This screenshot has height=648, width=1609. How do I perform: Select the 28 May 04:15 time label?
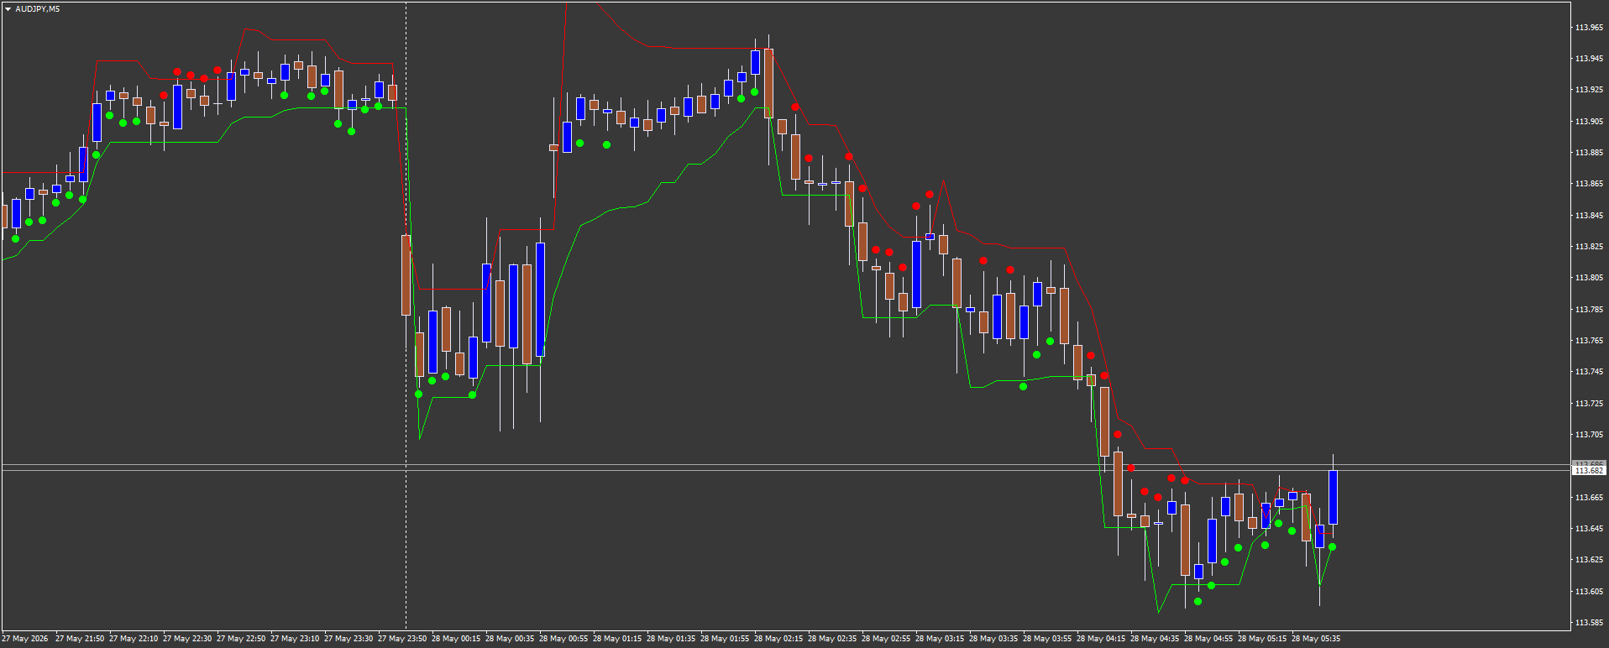tap(1101, 639)
